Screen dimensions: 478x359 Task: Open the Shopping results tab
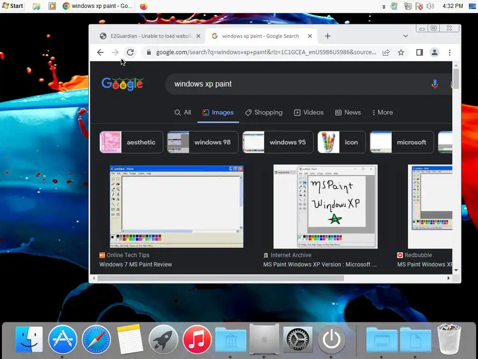(x=264, y=112)
